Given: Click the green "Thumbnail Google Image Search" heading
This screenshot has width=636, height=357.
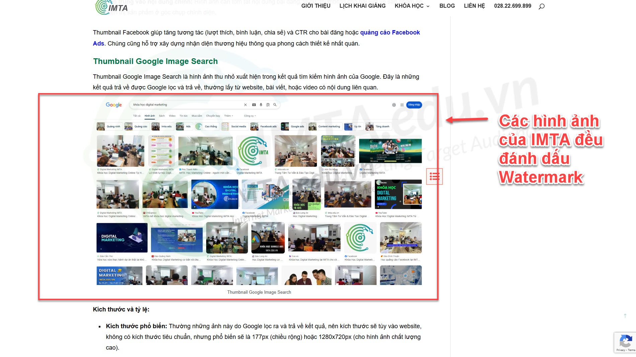Looking at the screenshot, I should [x=155, y=61].
